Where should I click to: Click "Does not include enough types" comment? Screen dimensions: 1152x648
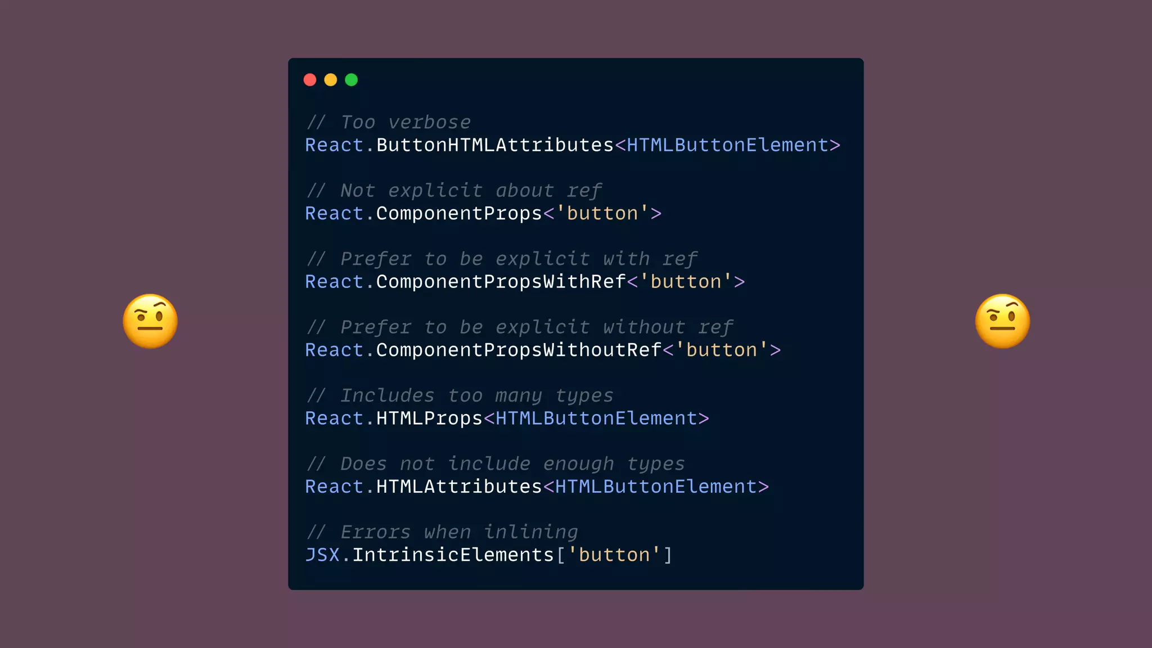pyautogui.click(x=496, y=464)
